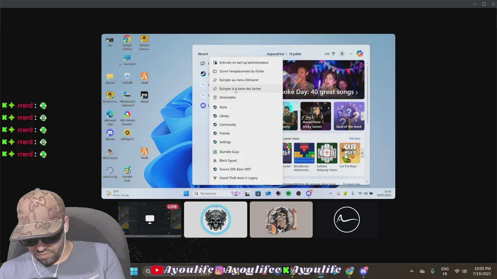The image size is (497, 279).
Task: Click Wi-Fi icon in shared-screen tray
Action: (360, 193)
